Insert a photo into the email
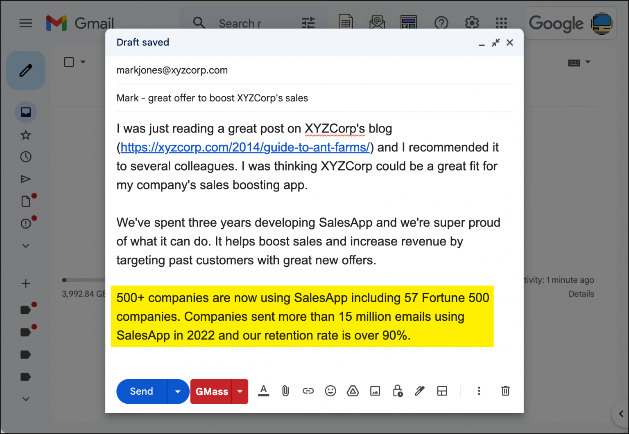The height and width of the screenshot is (434, 629). click(376, 391)
